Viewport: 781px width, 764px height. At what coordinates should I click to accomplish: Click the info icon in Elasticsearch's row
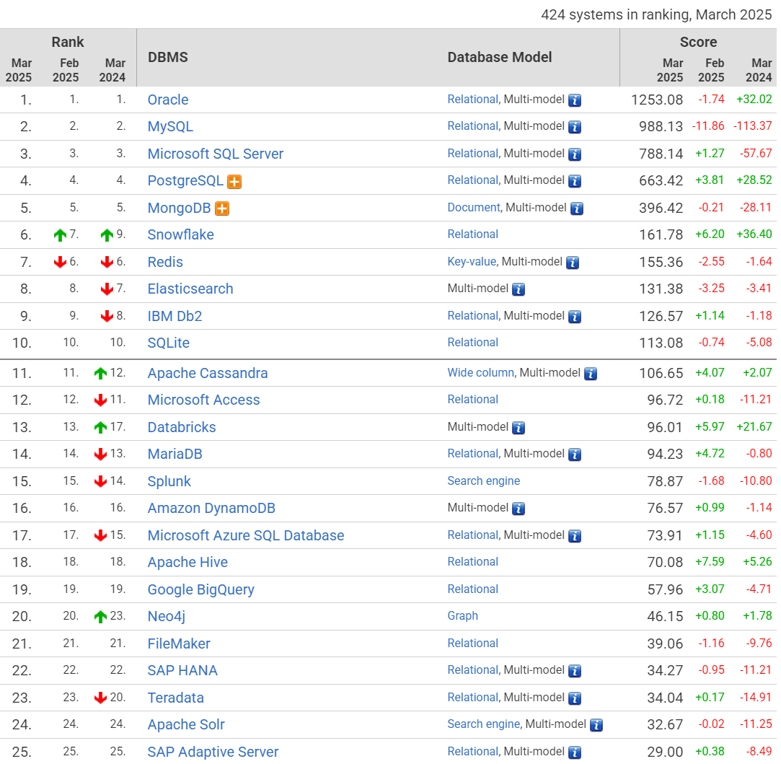coord(519,289)
